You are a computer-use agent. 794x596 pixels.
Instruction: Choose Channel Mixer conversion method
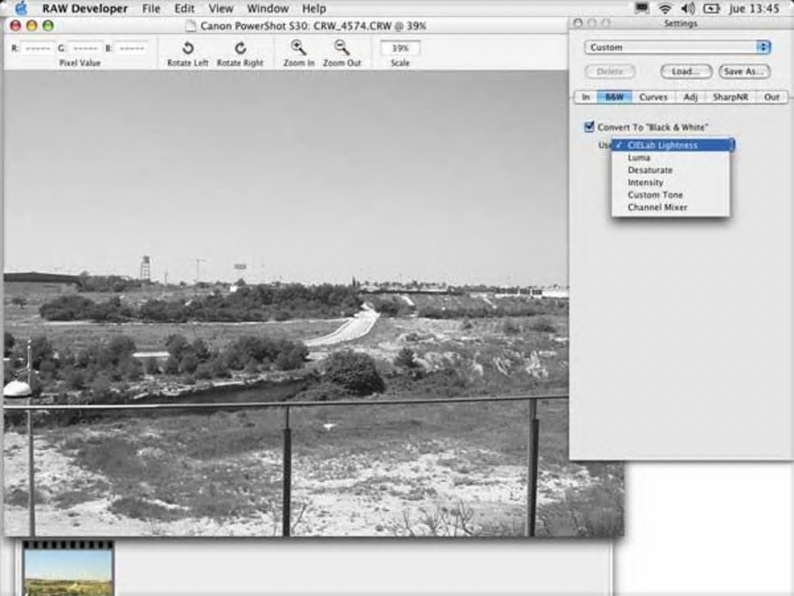click(671, 207)
